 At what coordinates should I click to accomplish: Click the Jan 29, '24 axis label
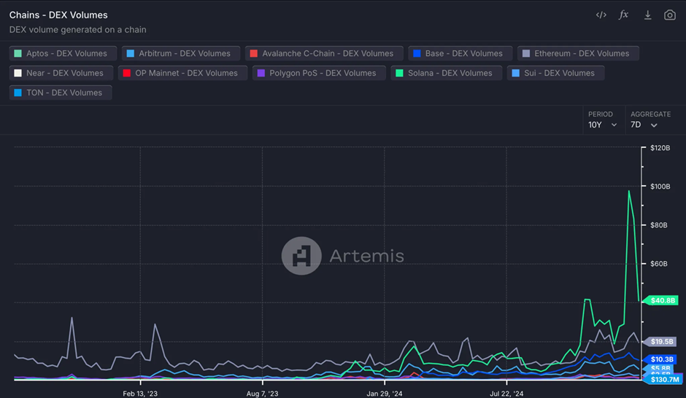click(385, 394)
